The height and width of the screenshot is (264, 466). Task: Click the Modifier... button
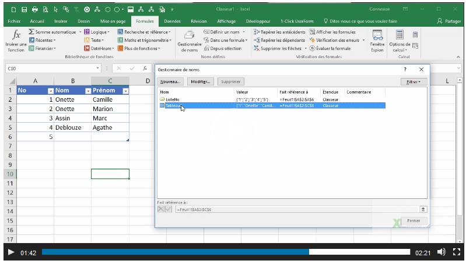coord(201,81)
